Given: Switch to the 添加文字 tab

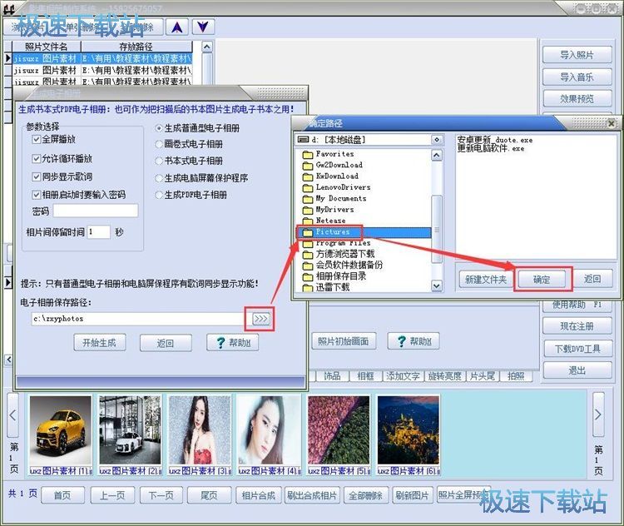Looking at the screenshot, I should tap(403, 376).
